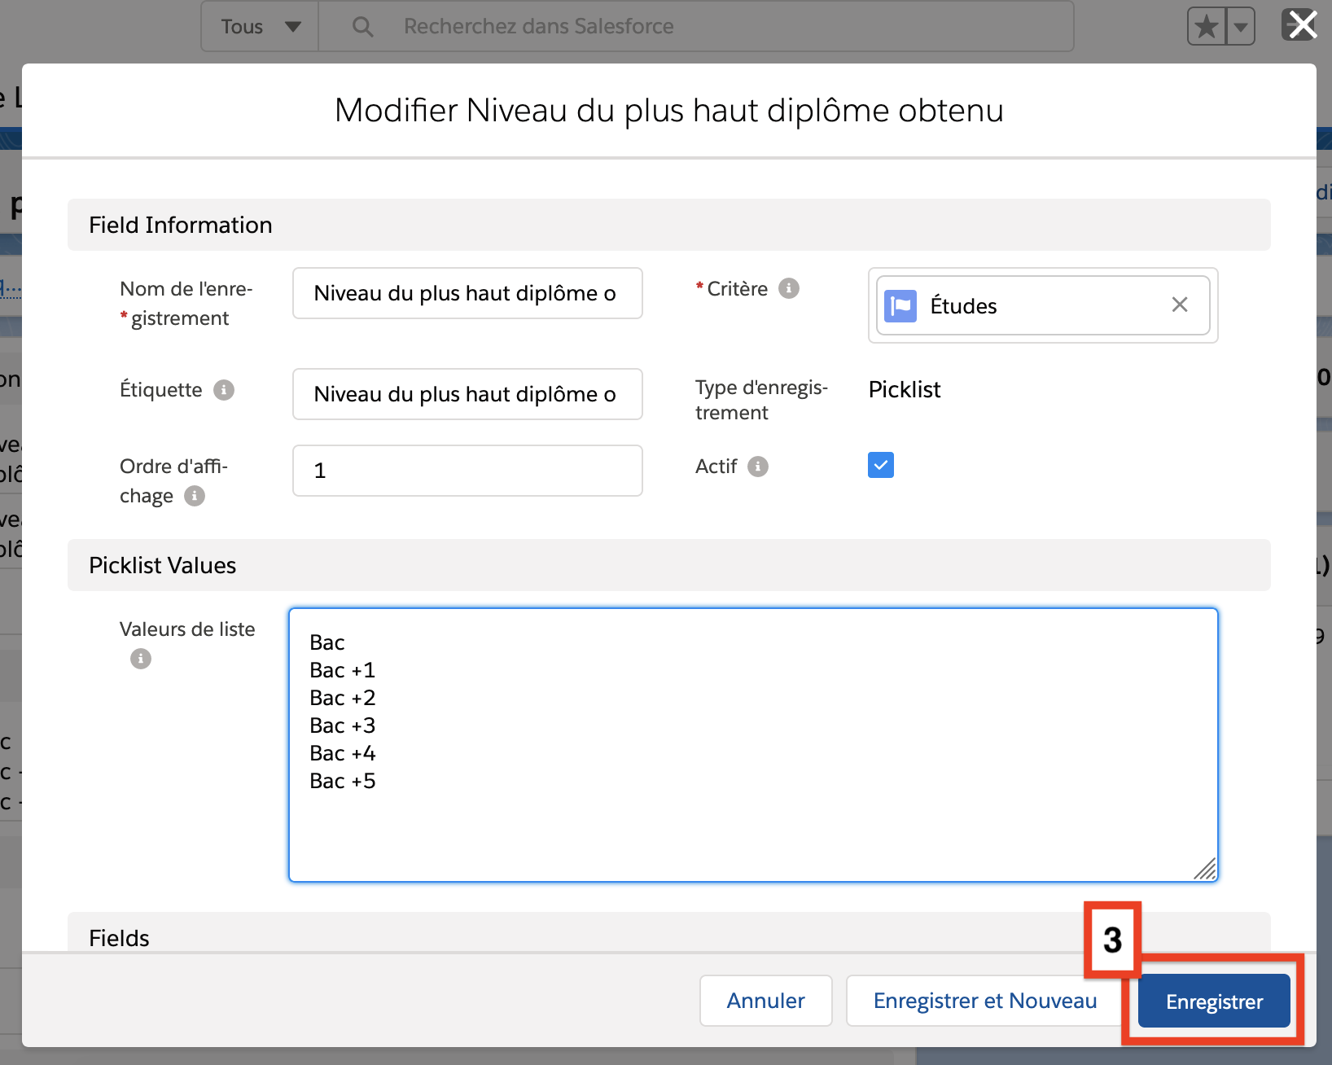This screenshot has height=1065, width=1332.
Task: Click the Ordre d'affichage info icon
Action: coord(195,496)
